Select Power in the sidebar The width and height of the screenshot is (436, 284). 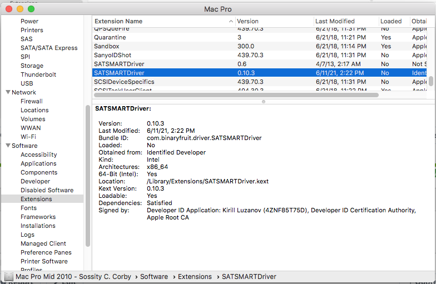click(x=29, y=21)
